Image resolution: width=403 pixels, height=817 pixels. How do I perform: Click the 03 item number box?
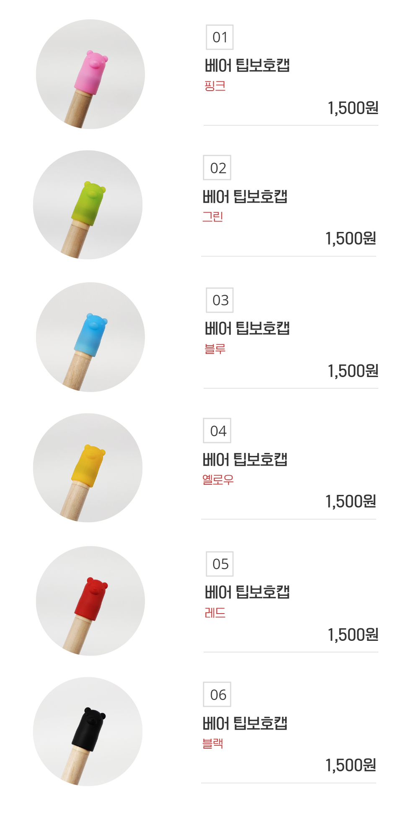click(220, 300)
